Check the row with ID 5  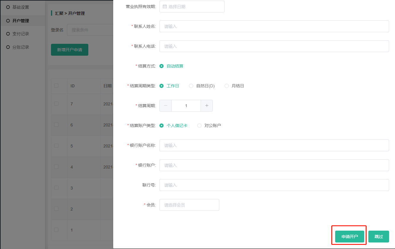pyautogui.click(x=56, y=146)
